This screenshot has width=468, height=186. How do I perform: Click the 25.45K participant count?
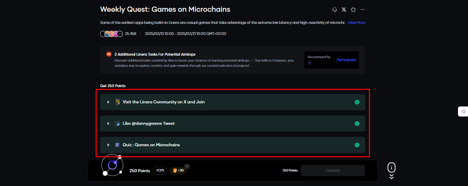point(131,34)
